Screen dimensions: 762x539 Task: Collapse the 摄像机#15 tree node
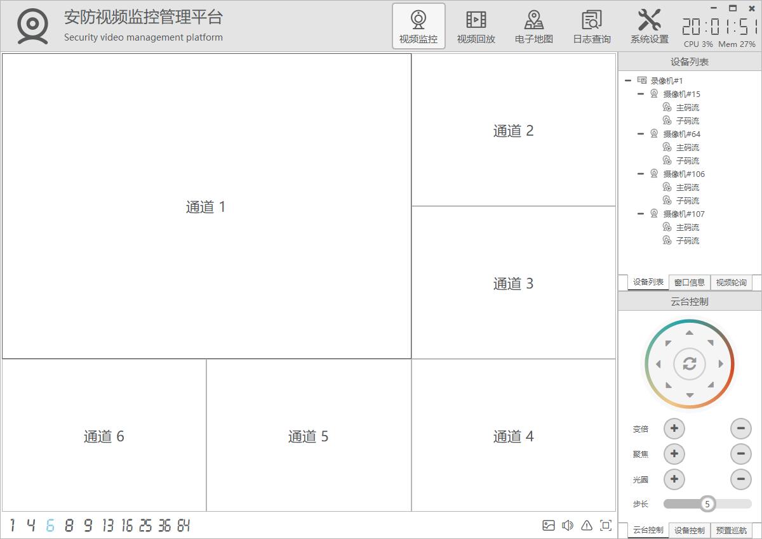(641, 94)
